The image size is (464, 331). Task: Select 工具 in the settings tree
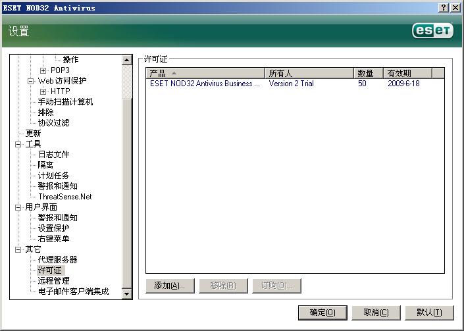coord(33,143)
